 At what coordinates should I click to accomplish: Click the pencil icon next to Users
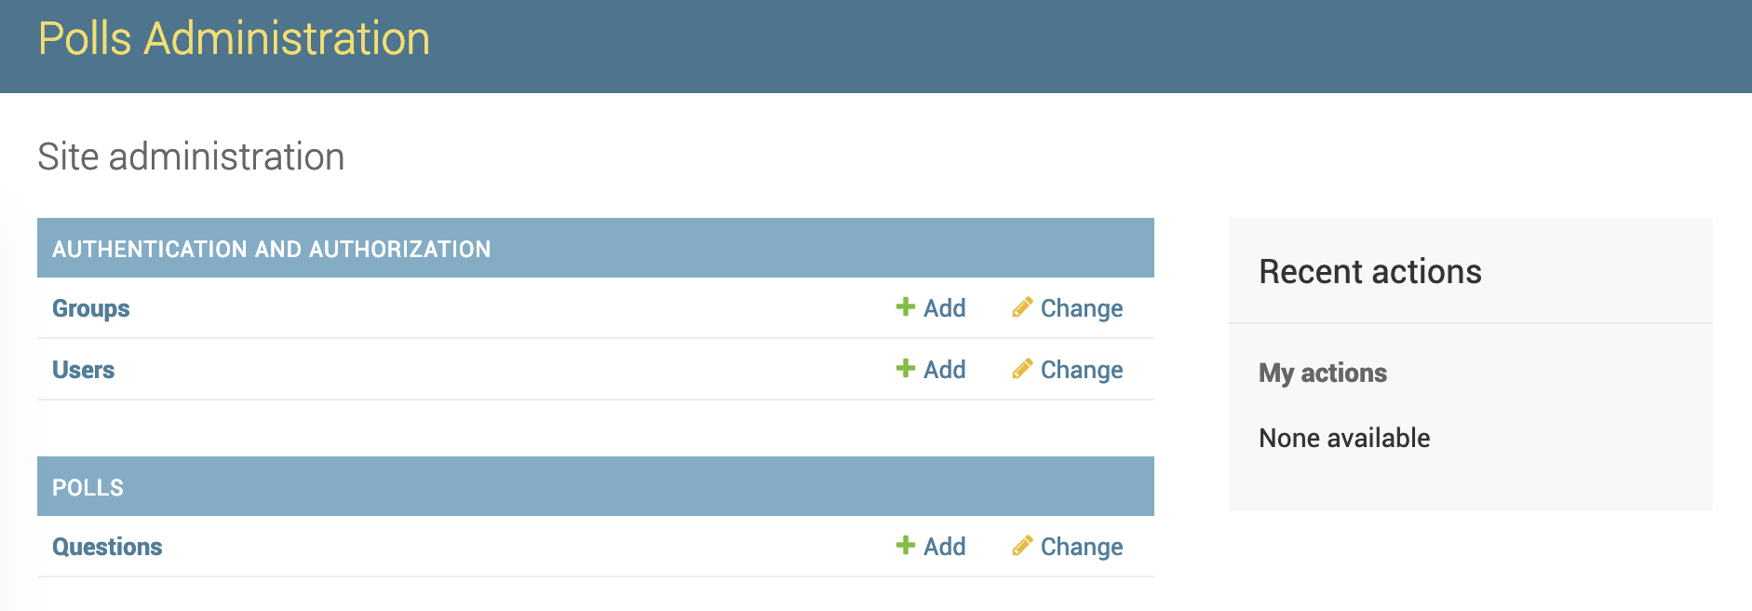tap(1022, 369)
